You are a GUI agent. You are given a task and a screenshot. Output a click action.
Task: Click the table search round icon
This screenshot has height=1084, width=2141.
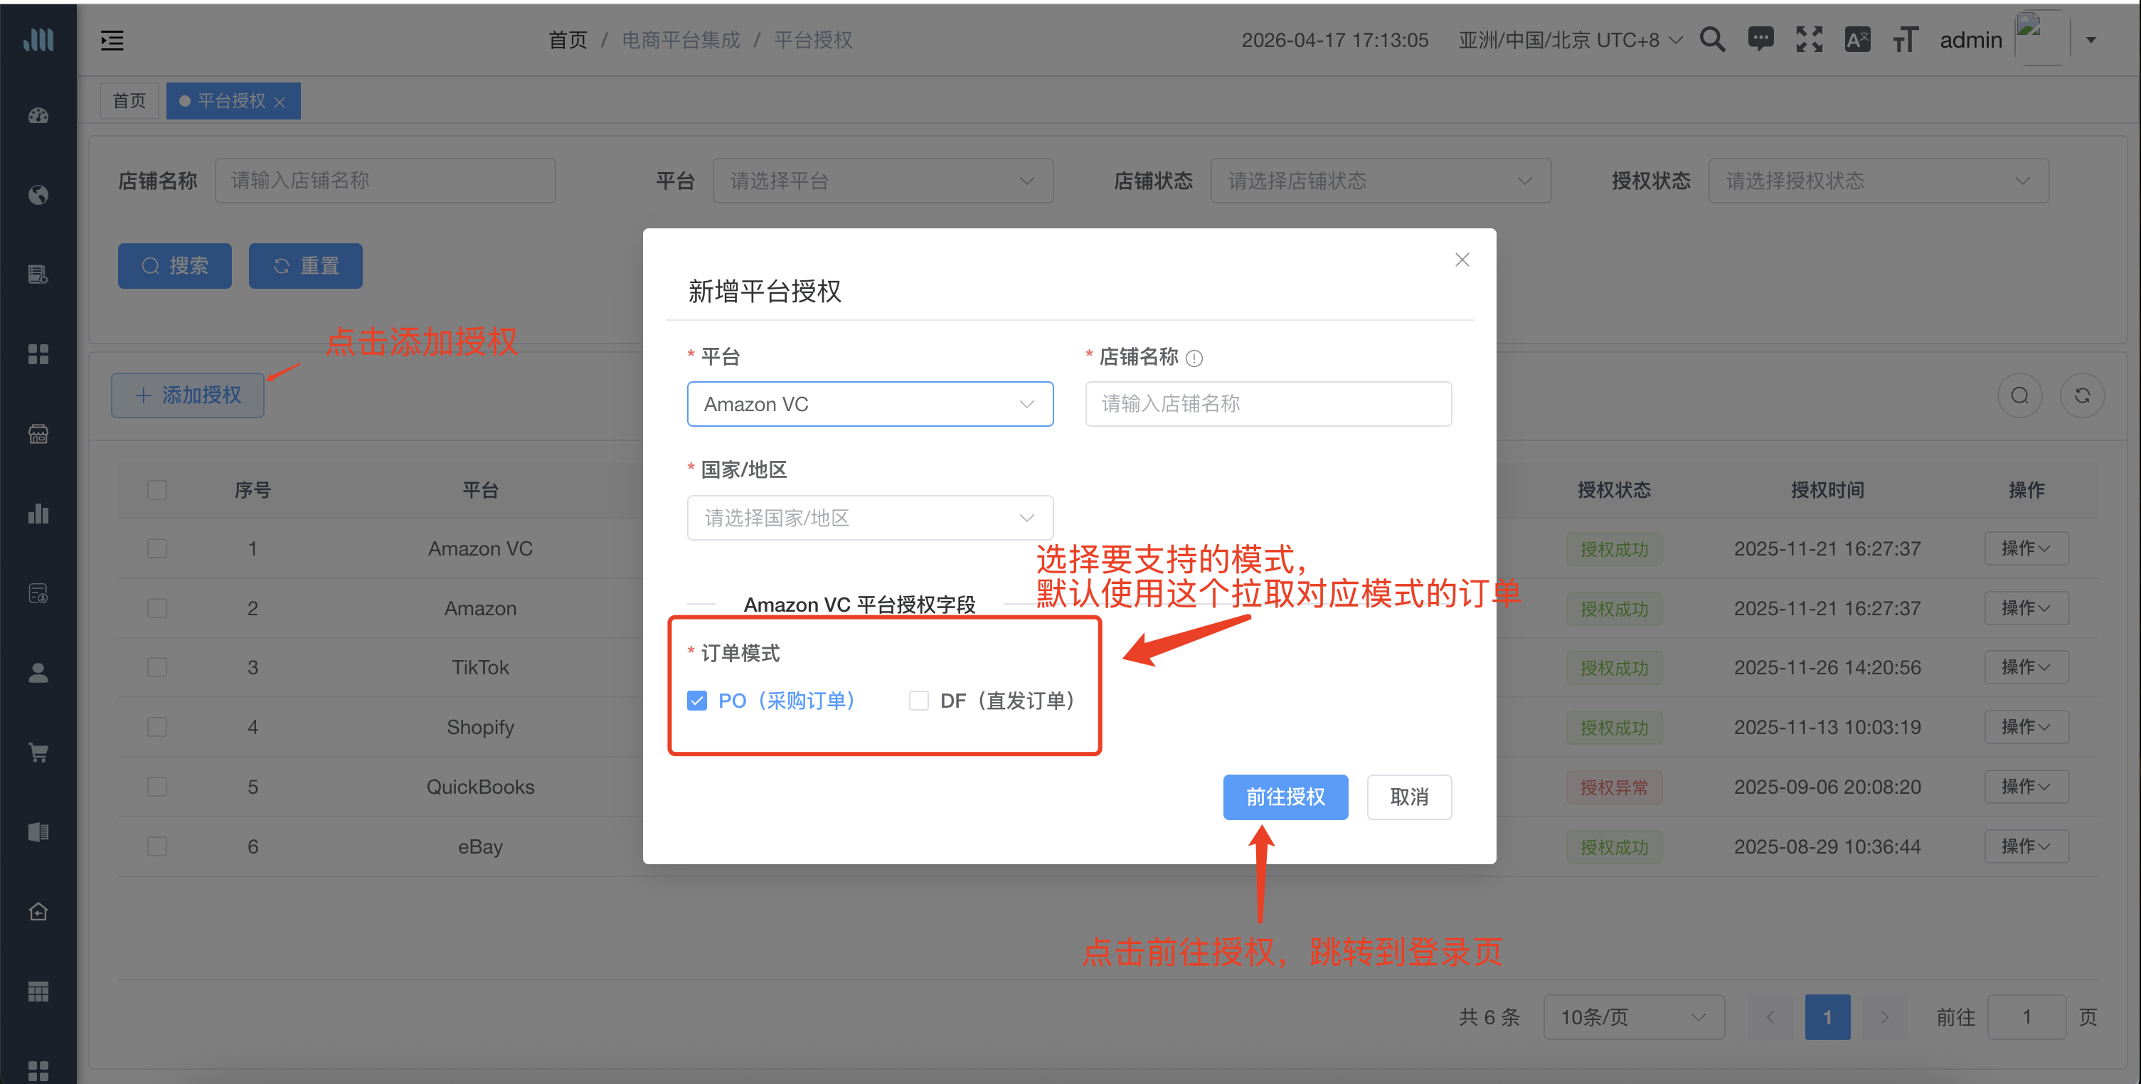[x=2019, y=395]
